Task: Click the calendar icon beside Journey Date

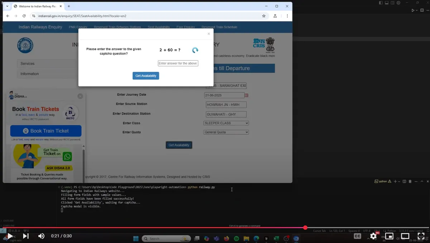Action: tap(247, 95)
